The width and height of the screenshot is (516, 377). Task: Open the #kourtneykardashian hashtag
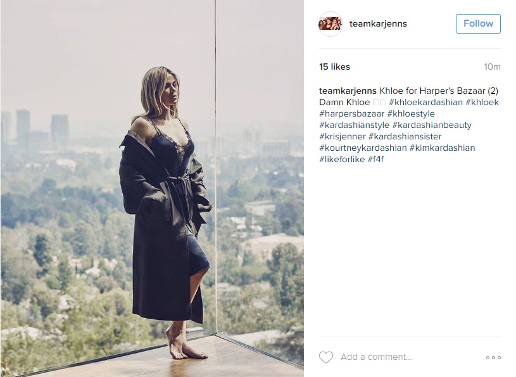pos(363,148)
